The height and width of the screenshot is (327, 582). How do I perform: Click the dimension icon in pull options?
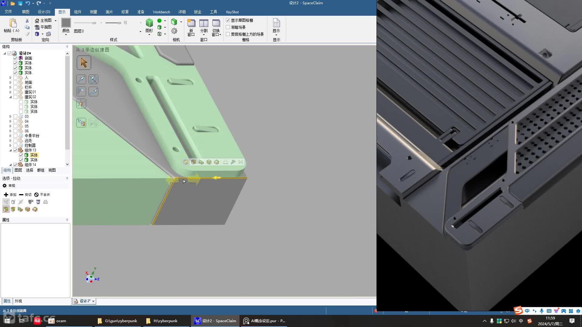pyautogui.click(x=45, y=202)
